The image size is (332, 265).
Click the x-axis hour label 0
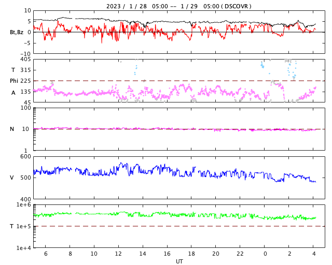click(x=265, y=254)
